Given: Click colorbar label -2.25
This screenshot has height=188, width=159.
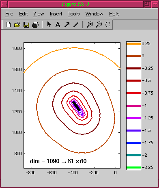Looking at the screenshot, I should 148,167.
